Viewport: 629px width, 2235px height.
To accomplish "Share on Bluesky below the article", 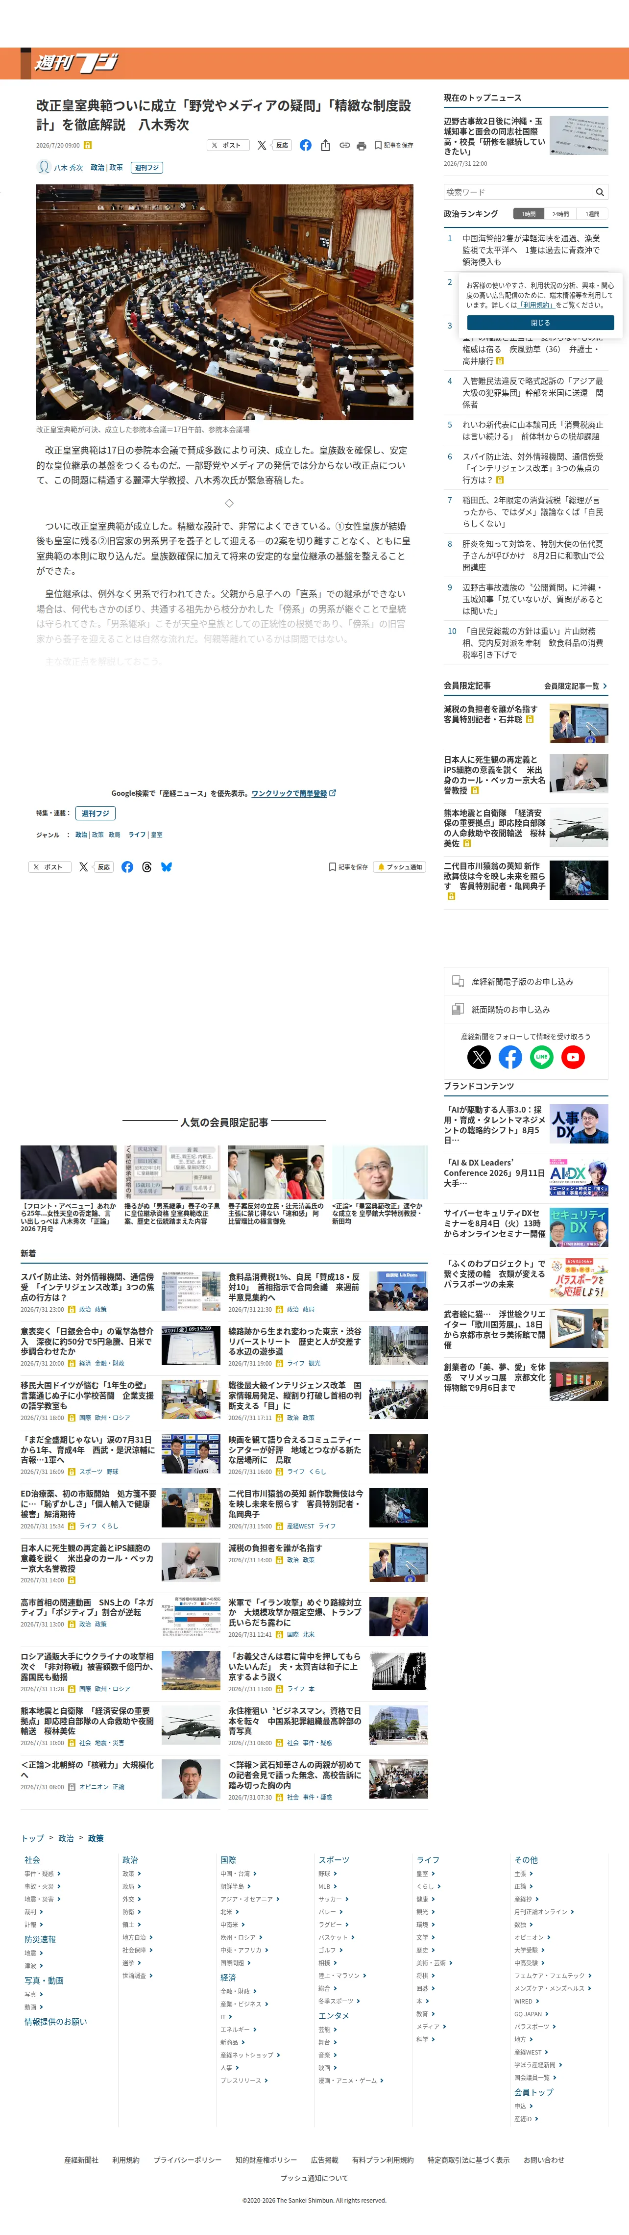I will point(167,867).
